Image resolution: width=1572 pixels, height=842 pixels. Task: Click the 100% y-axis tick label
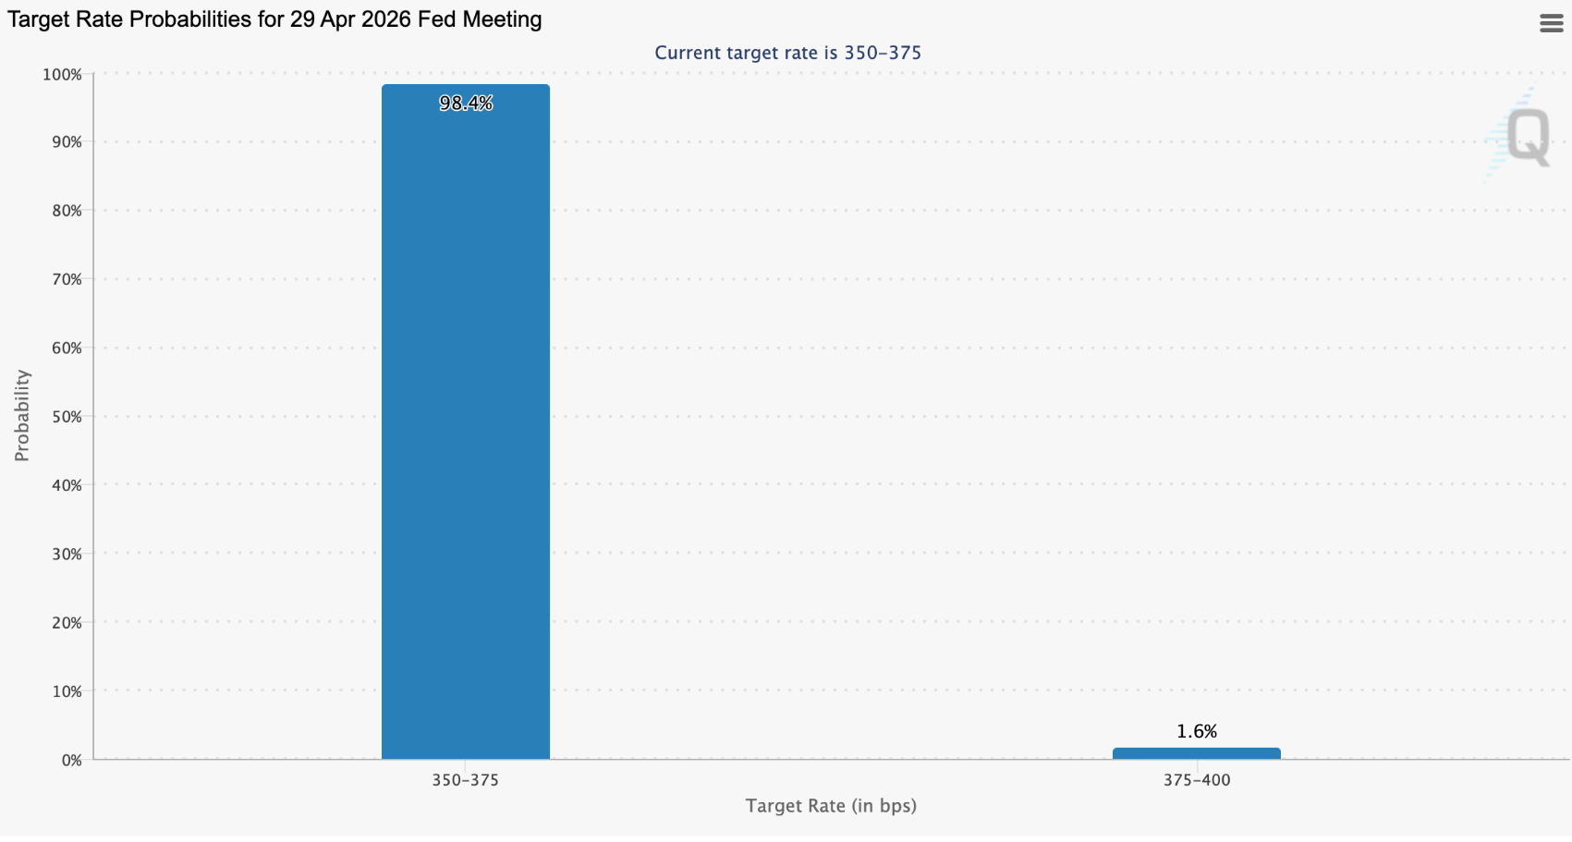point(62,74)
